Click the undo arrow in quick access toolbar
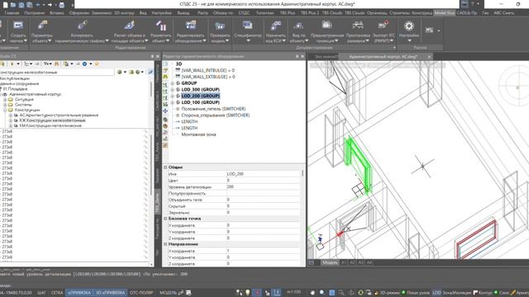 click(x=38, y=5)
